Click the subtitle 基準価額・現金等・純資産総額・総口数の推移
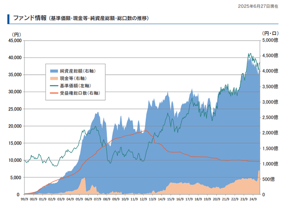The image size is (288, 207). click(99, 18)
